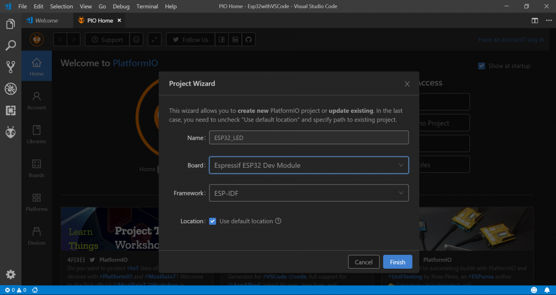Click the PlatformIO logo above Home sidebar
The width and height of the screenshot is (556, 295).
[x=37, y=39]
